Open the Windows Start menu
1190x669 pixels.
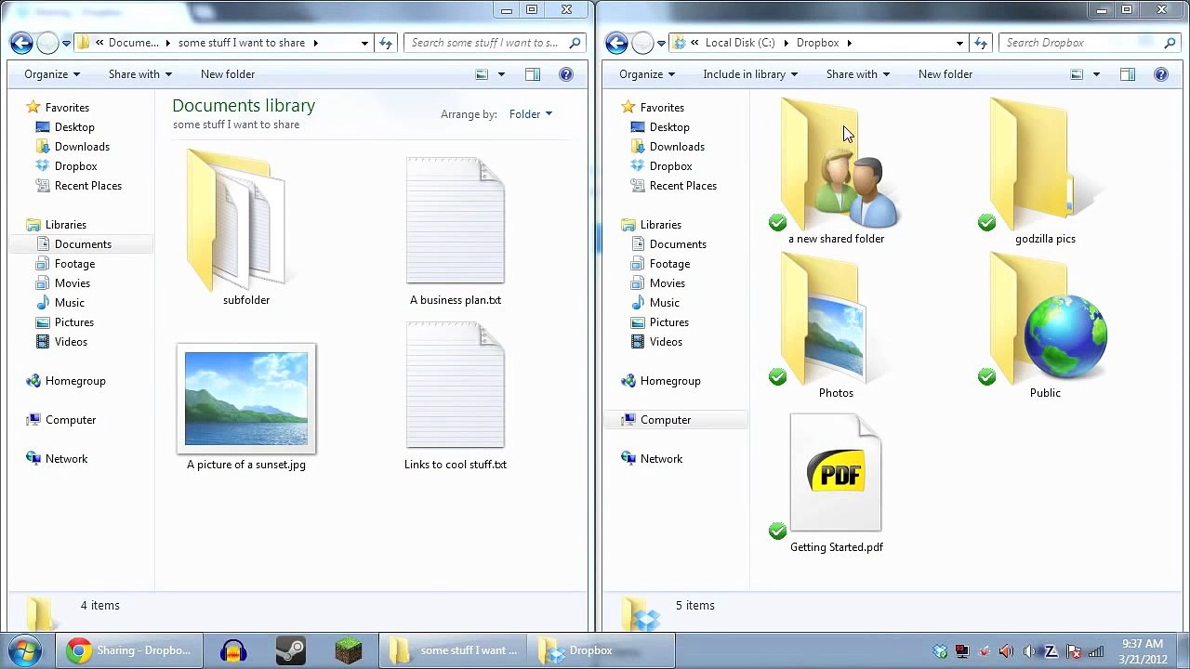[x=25, y=650]
